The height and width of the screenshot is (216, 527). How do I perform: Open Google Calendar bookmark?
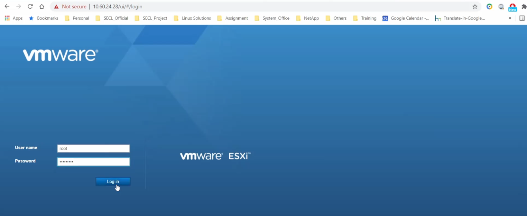pyautogui.click(x=406, y=18)
